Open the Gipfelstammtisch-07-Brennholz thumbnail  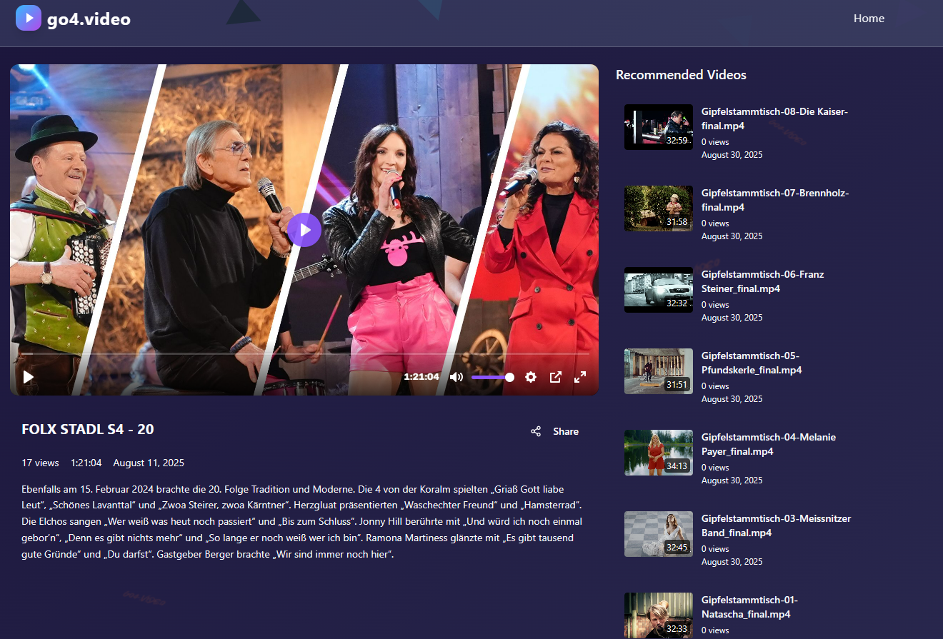659,208
